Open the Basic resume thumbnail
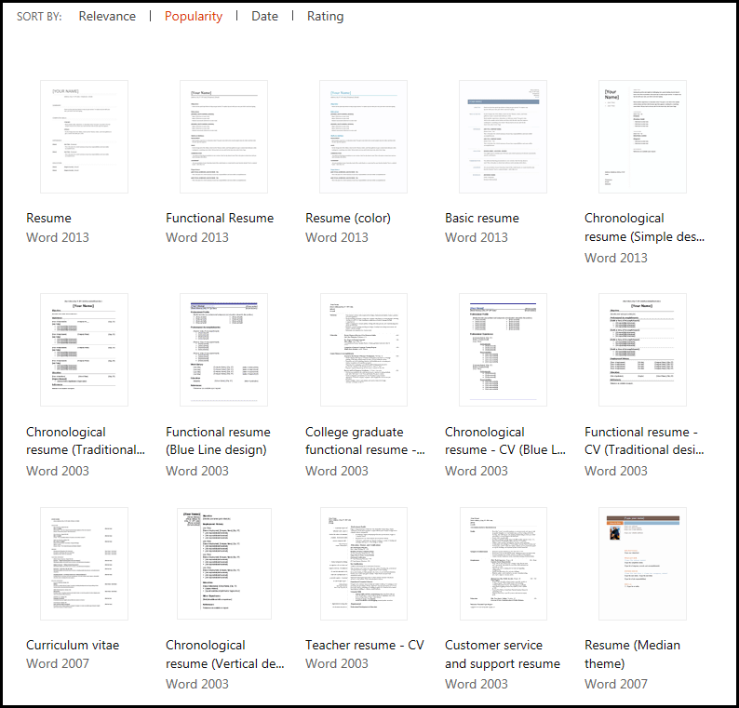 coord(503,137)
